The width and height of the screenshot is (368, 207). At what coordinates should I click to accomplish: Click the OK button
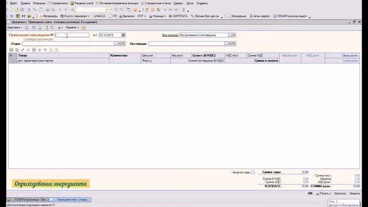(310, 193)
